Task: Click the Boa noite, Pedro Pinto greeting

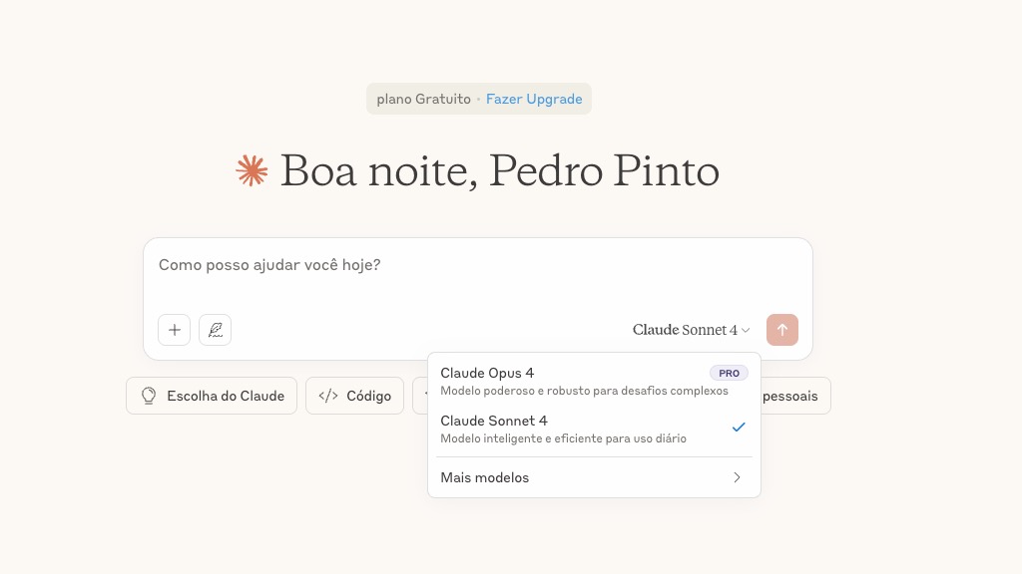Action: pyautogui.click(x=499, y=171)
